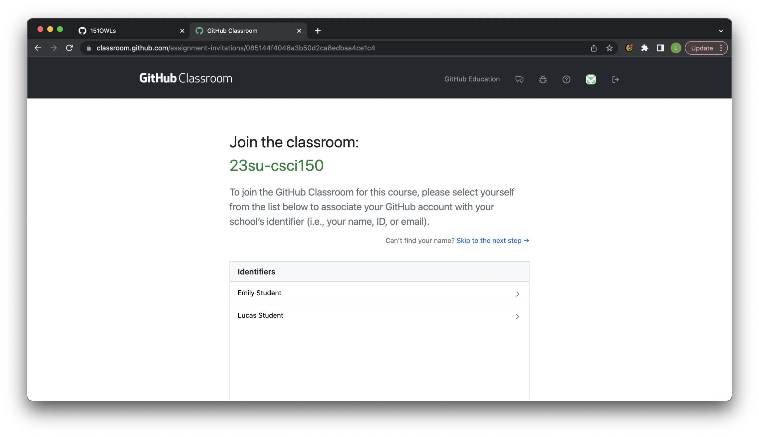Toggle the browser side panel icon
The height and width of the screenshot is (437, 759).
(x=660, y=48)
